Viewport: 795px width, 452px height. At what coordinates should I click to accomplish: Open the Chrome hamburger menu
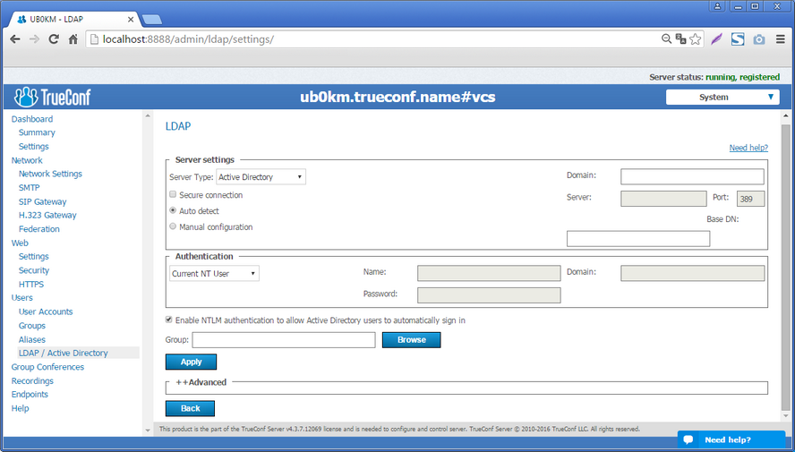tap(781, 39)
